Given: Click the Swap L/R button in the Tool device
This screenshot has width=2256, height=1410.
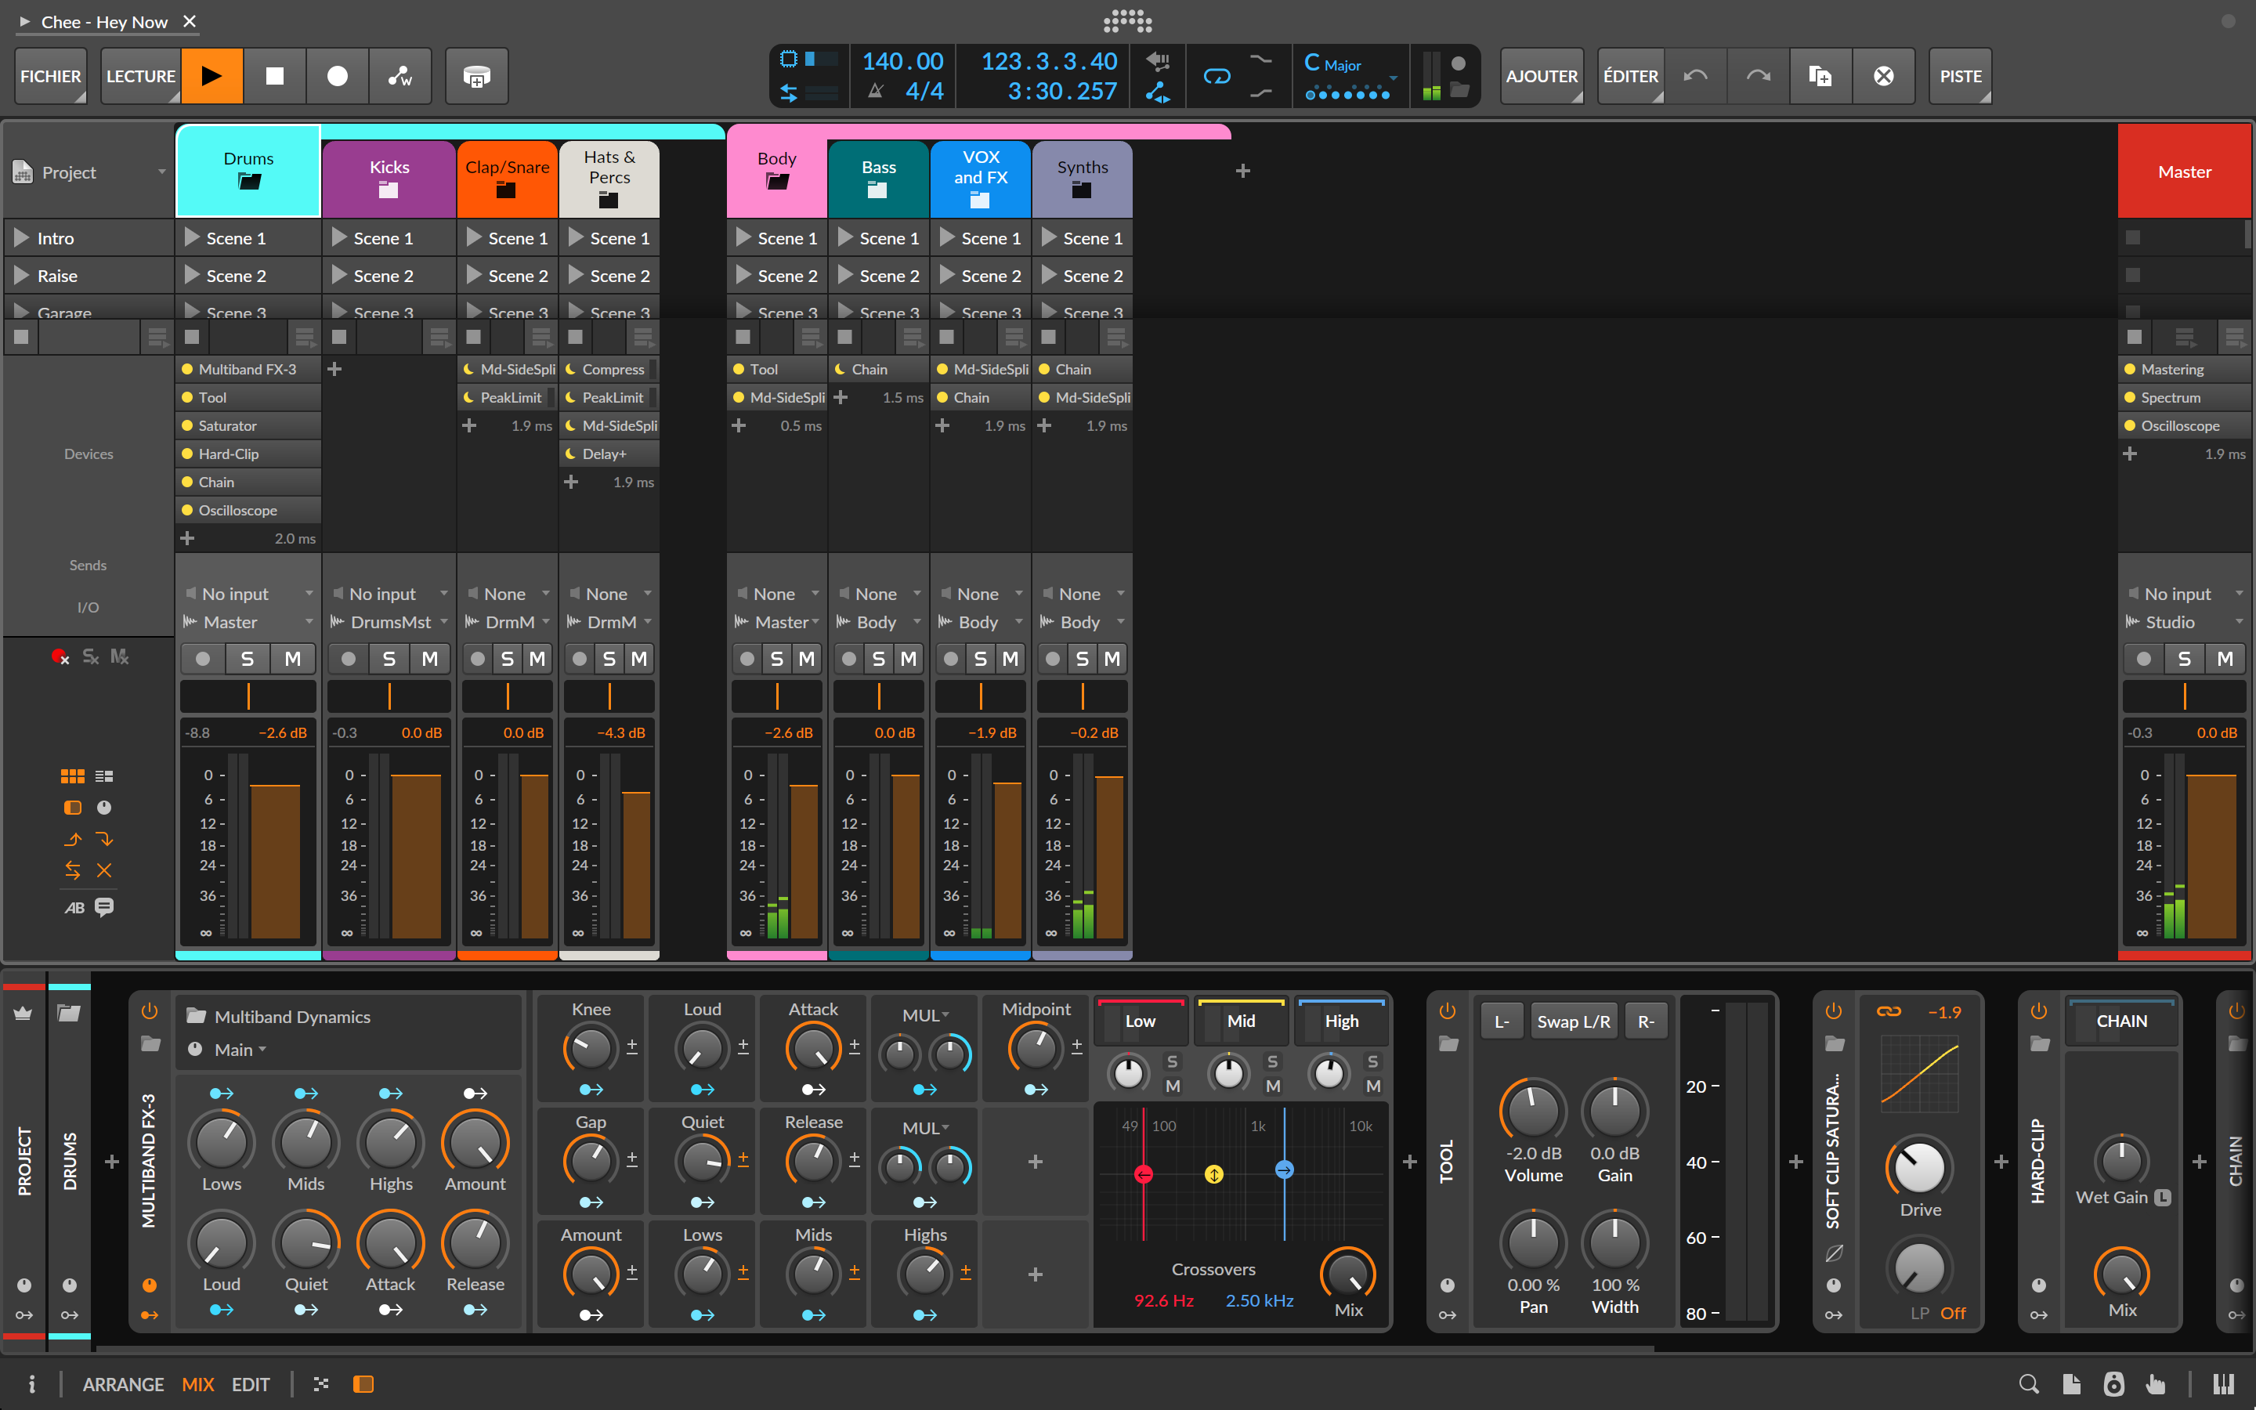Looking at the screenshot, I should pyautogui.click(x=1574, y=1020).
